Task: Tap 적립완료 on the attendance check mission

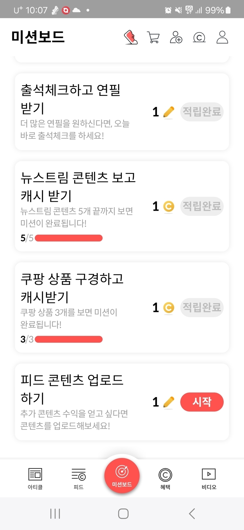Action: (202, 112)
